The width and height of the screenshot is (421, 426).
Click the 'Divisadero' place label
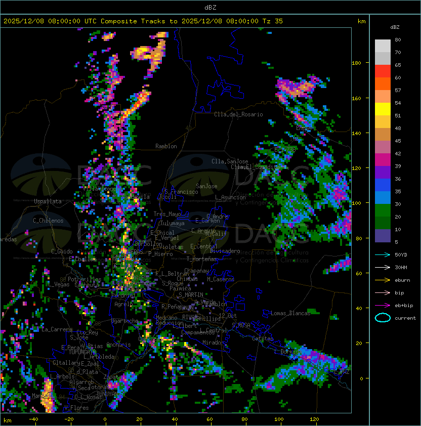coord(225,251)
